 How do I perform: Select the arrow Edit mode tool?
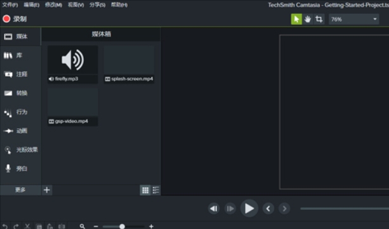[296, 20]
